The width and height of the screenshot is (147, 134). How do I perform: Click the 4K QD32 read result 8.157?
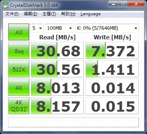point(57,106)
